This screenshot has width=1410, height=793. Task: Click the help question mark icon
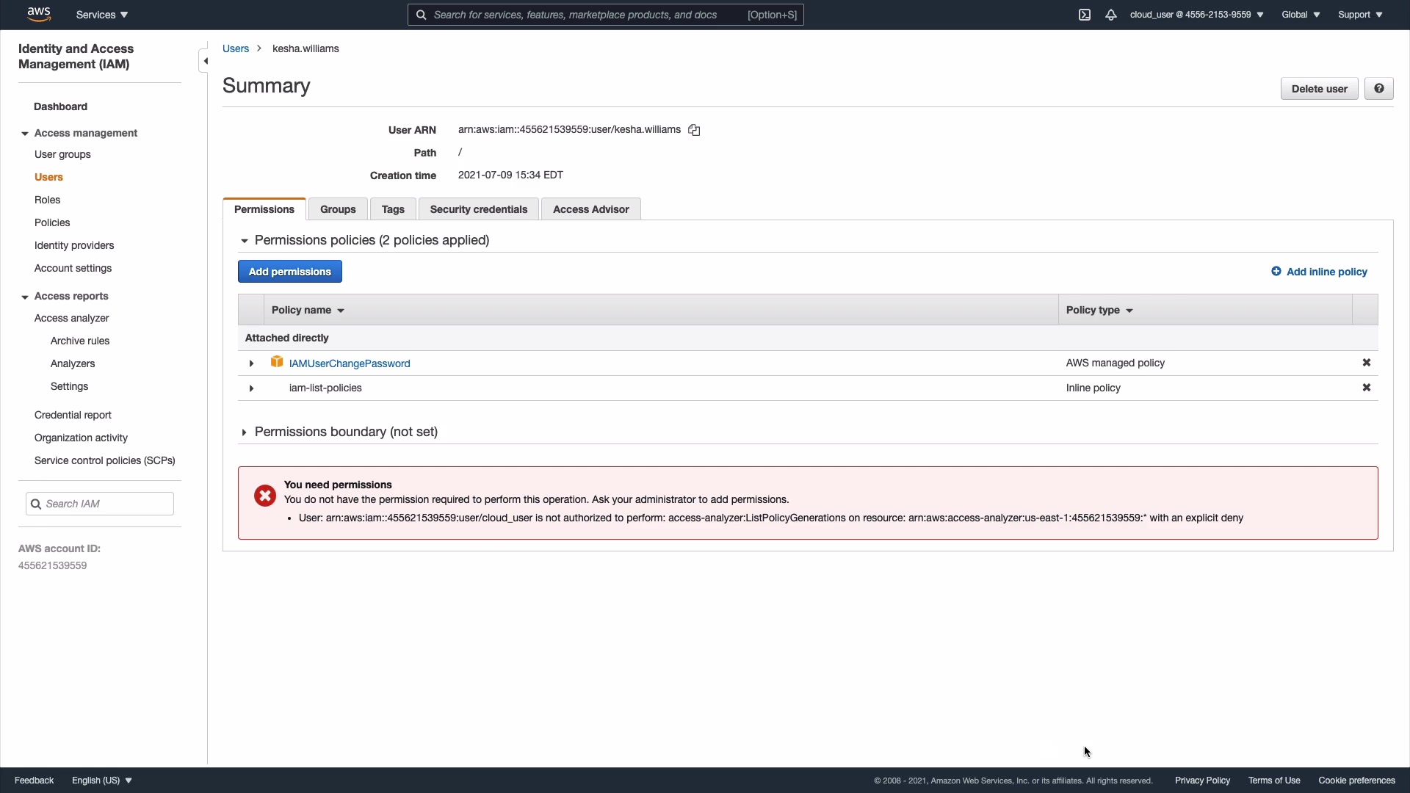point(1378,89)
